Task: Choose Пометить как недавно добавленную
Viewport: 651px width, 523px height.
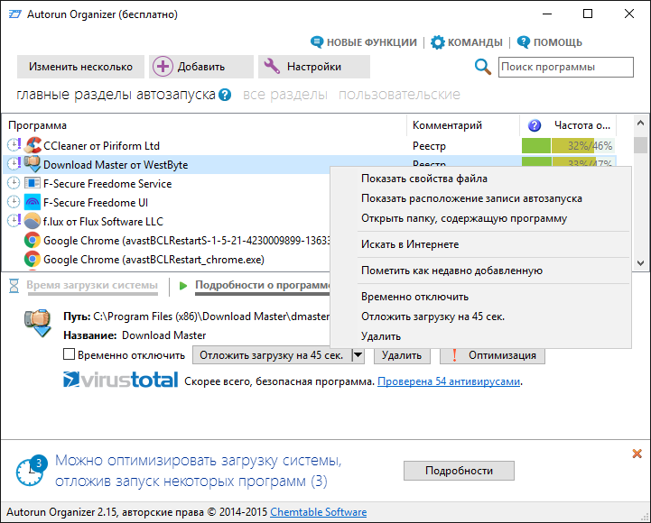Action: point(451,271)
